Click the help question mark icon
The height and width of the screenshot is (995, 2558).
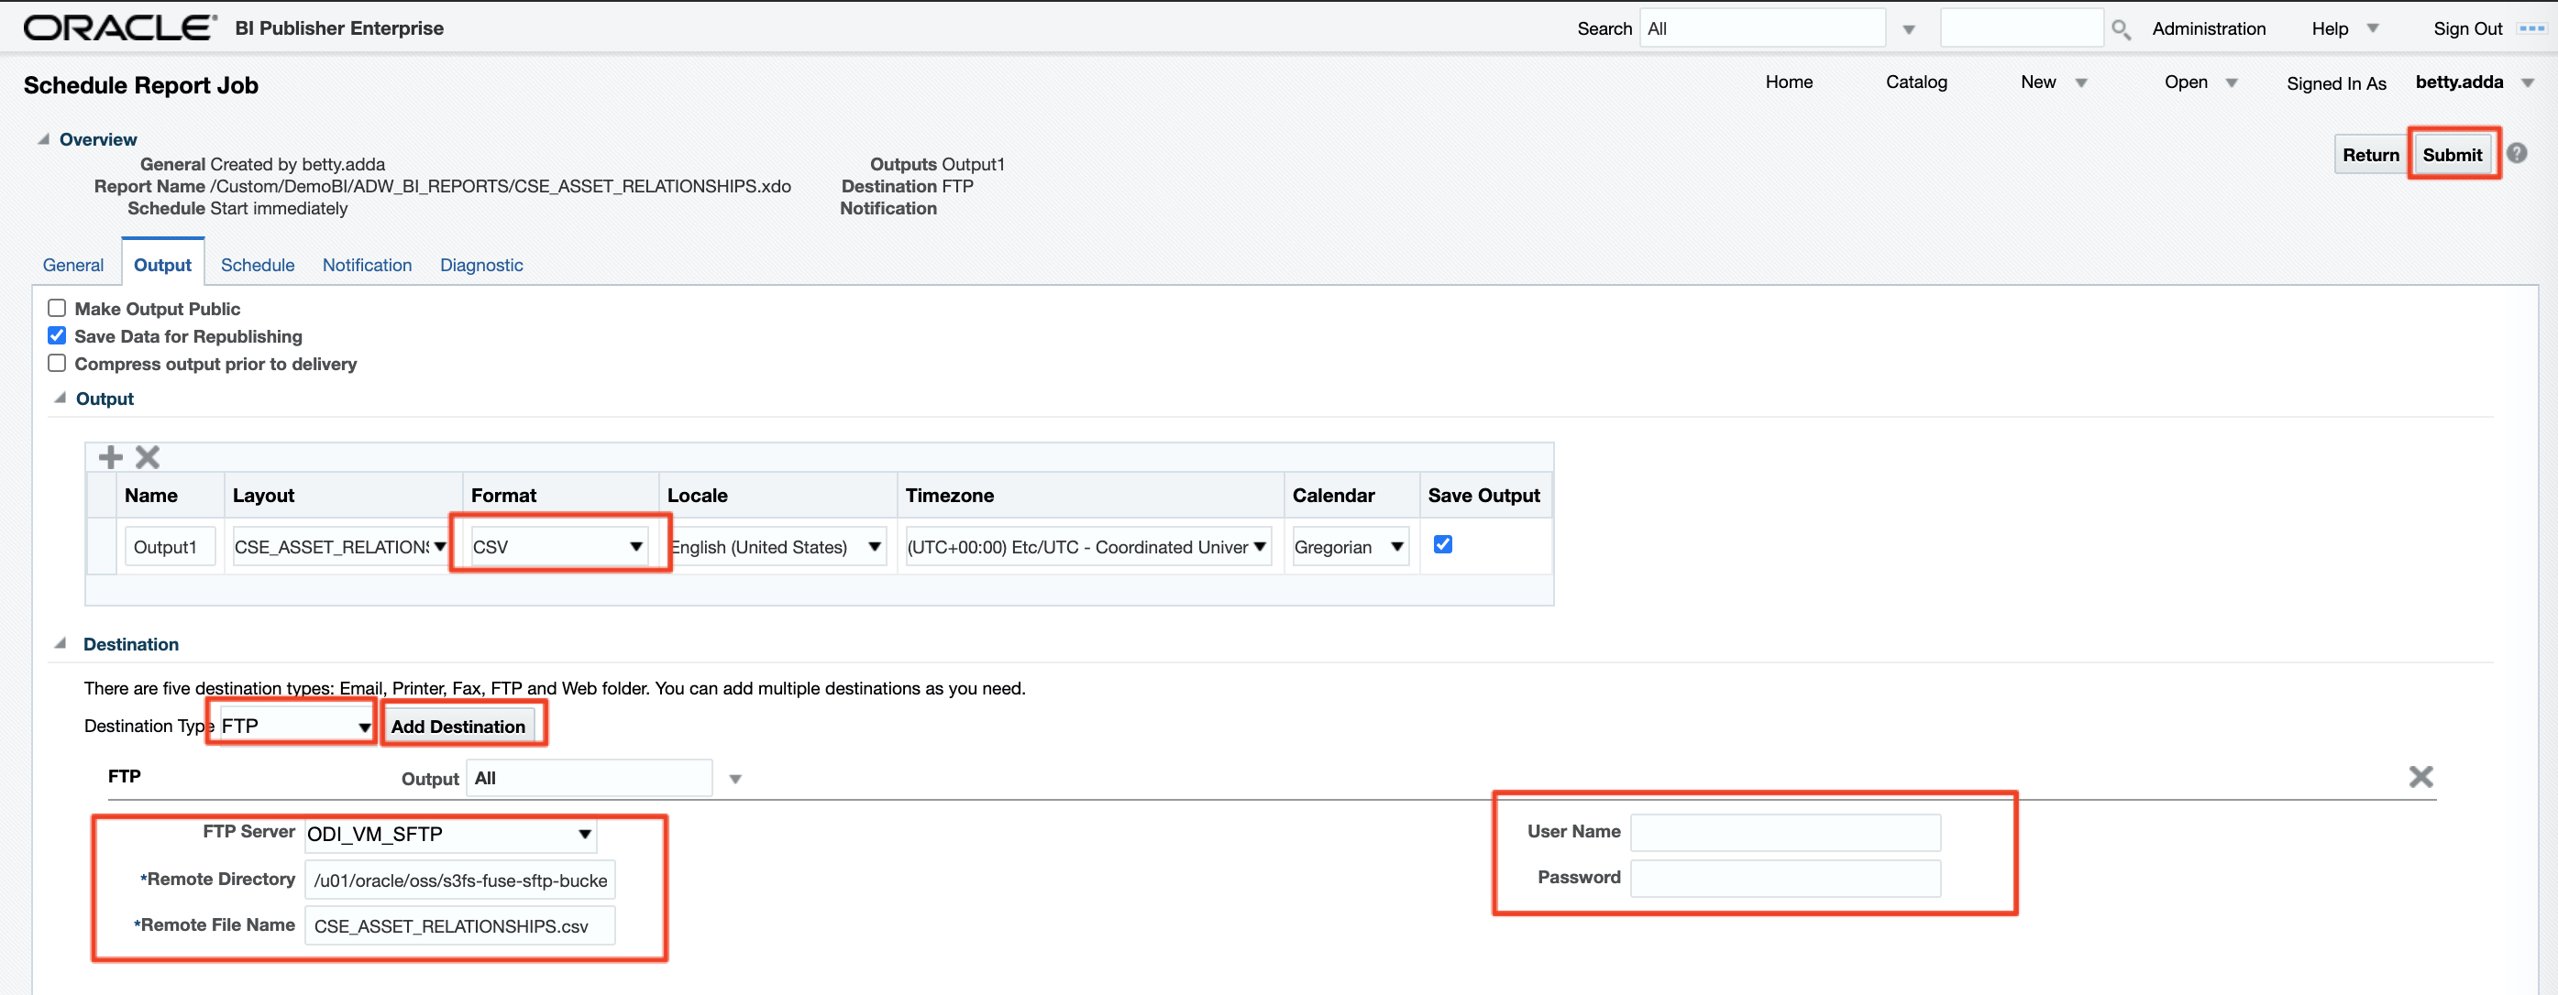pyautogui.click(x=2517, y=154)
